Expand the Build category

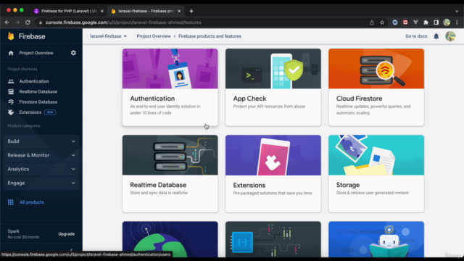[41, 141]
